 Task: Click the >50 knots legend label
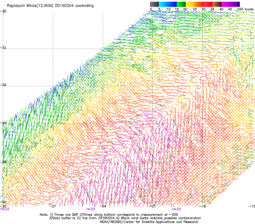click(x=245, y=9)
